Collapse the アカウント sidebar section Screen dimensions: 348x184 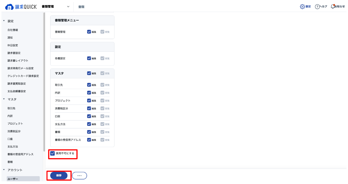[x=4, y=170]
